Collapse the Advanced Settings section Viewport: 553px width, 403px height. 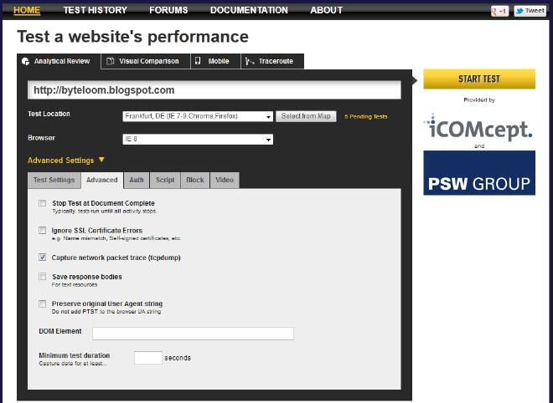(66, 161)
